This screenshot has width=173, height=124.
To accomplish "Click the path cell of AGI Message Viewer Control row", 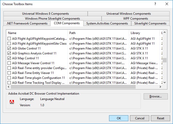I will pos(97,63).
